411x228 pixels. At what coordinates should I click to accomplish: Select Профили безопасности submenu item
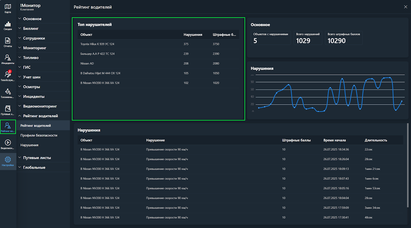pyautogui.click(x=39, y=135)
